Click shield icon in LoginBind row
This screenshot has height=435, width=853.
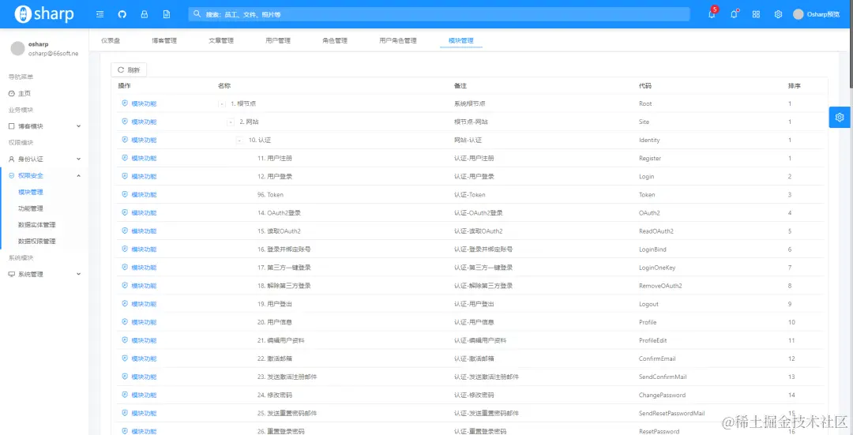pyautogui.click(x=125, y=249)
